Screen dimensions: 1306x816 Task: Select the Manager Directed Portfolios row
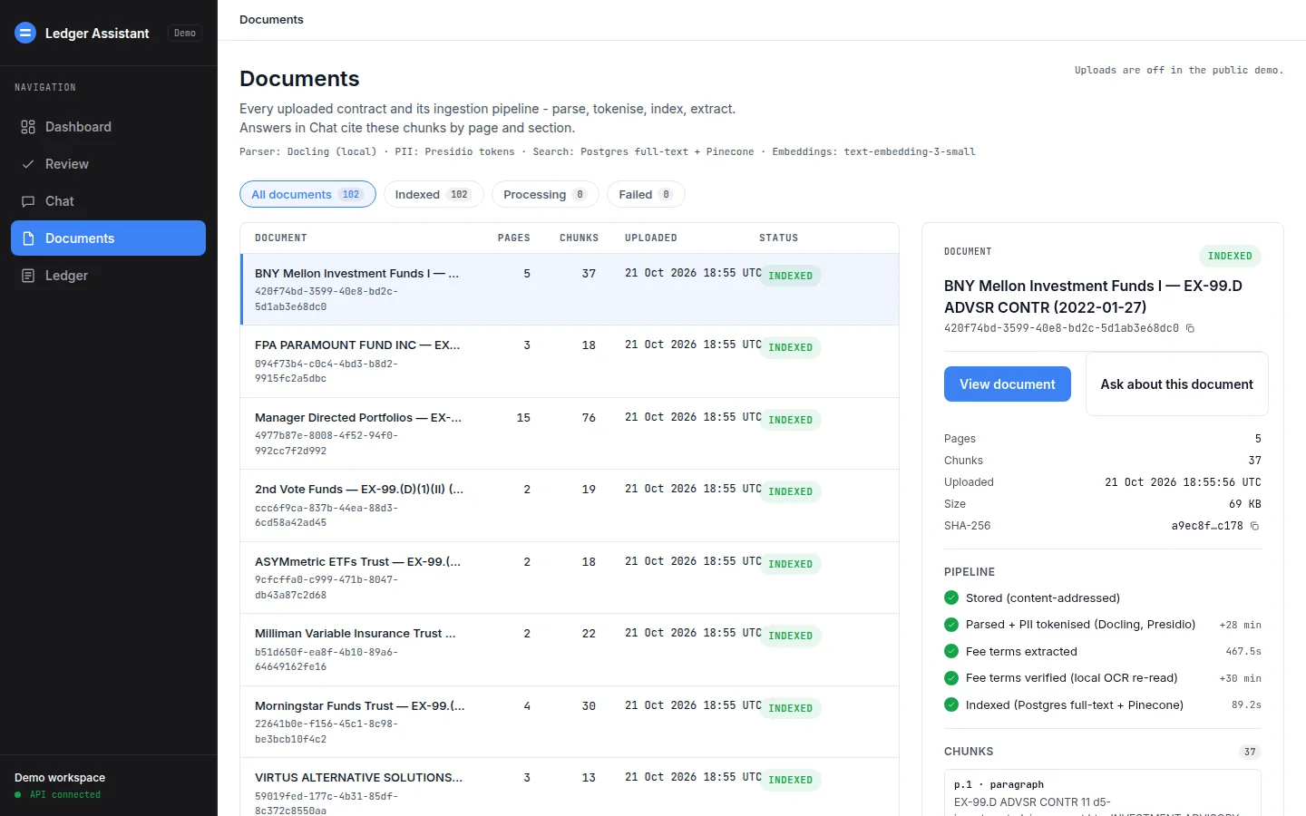click(570, 433)
